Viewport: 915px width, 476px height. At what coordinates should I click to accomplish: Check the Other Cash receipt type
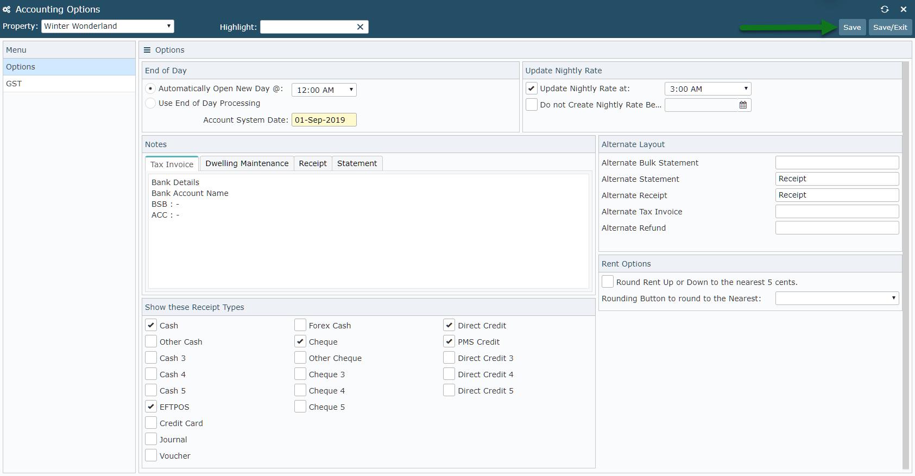coord(151,341)
